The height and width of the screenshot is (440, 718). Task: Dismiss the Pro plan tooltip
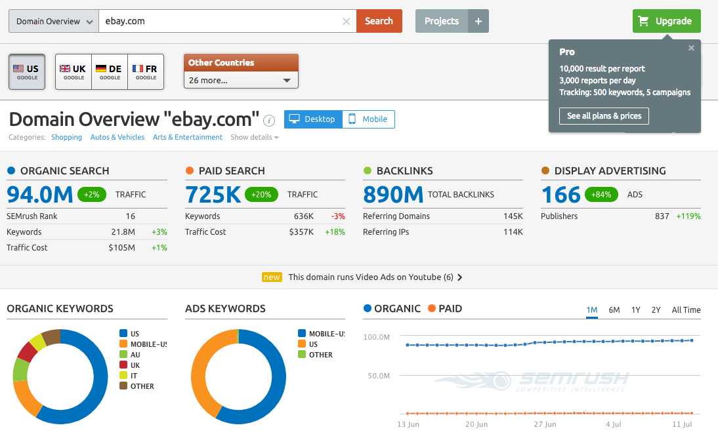pos(691,48)
